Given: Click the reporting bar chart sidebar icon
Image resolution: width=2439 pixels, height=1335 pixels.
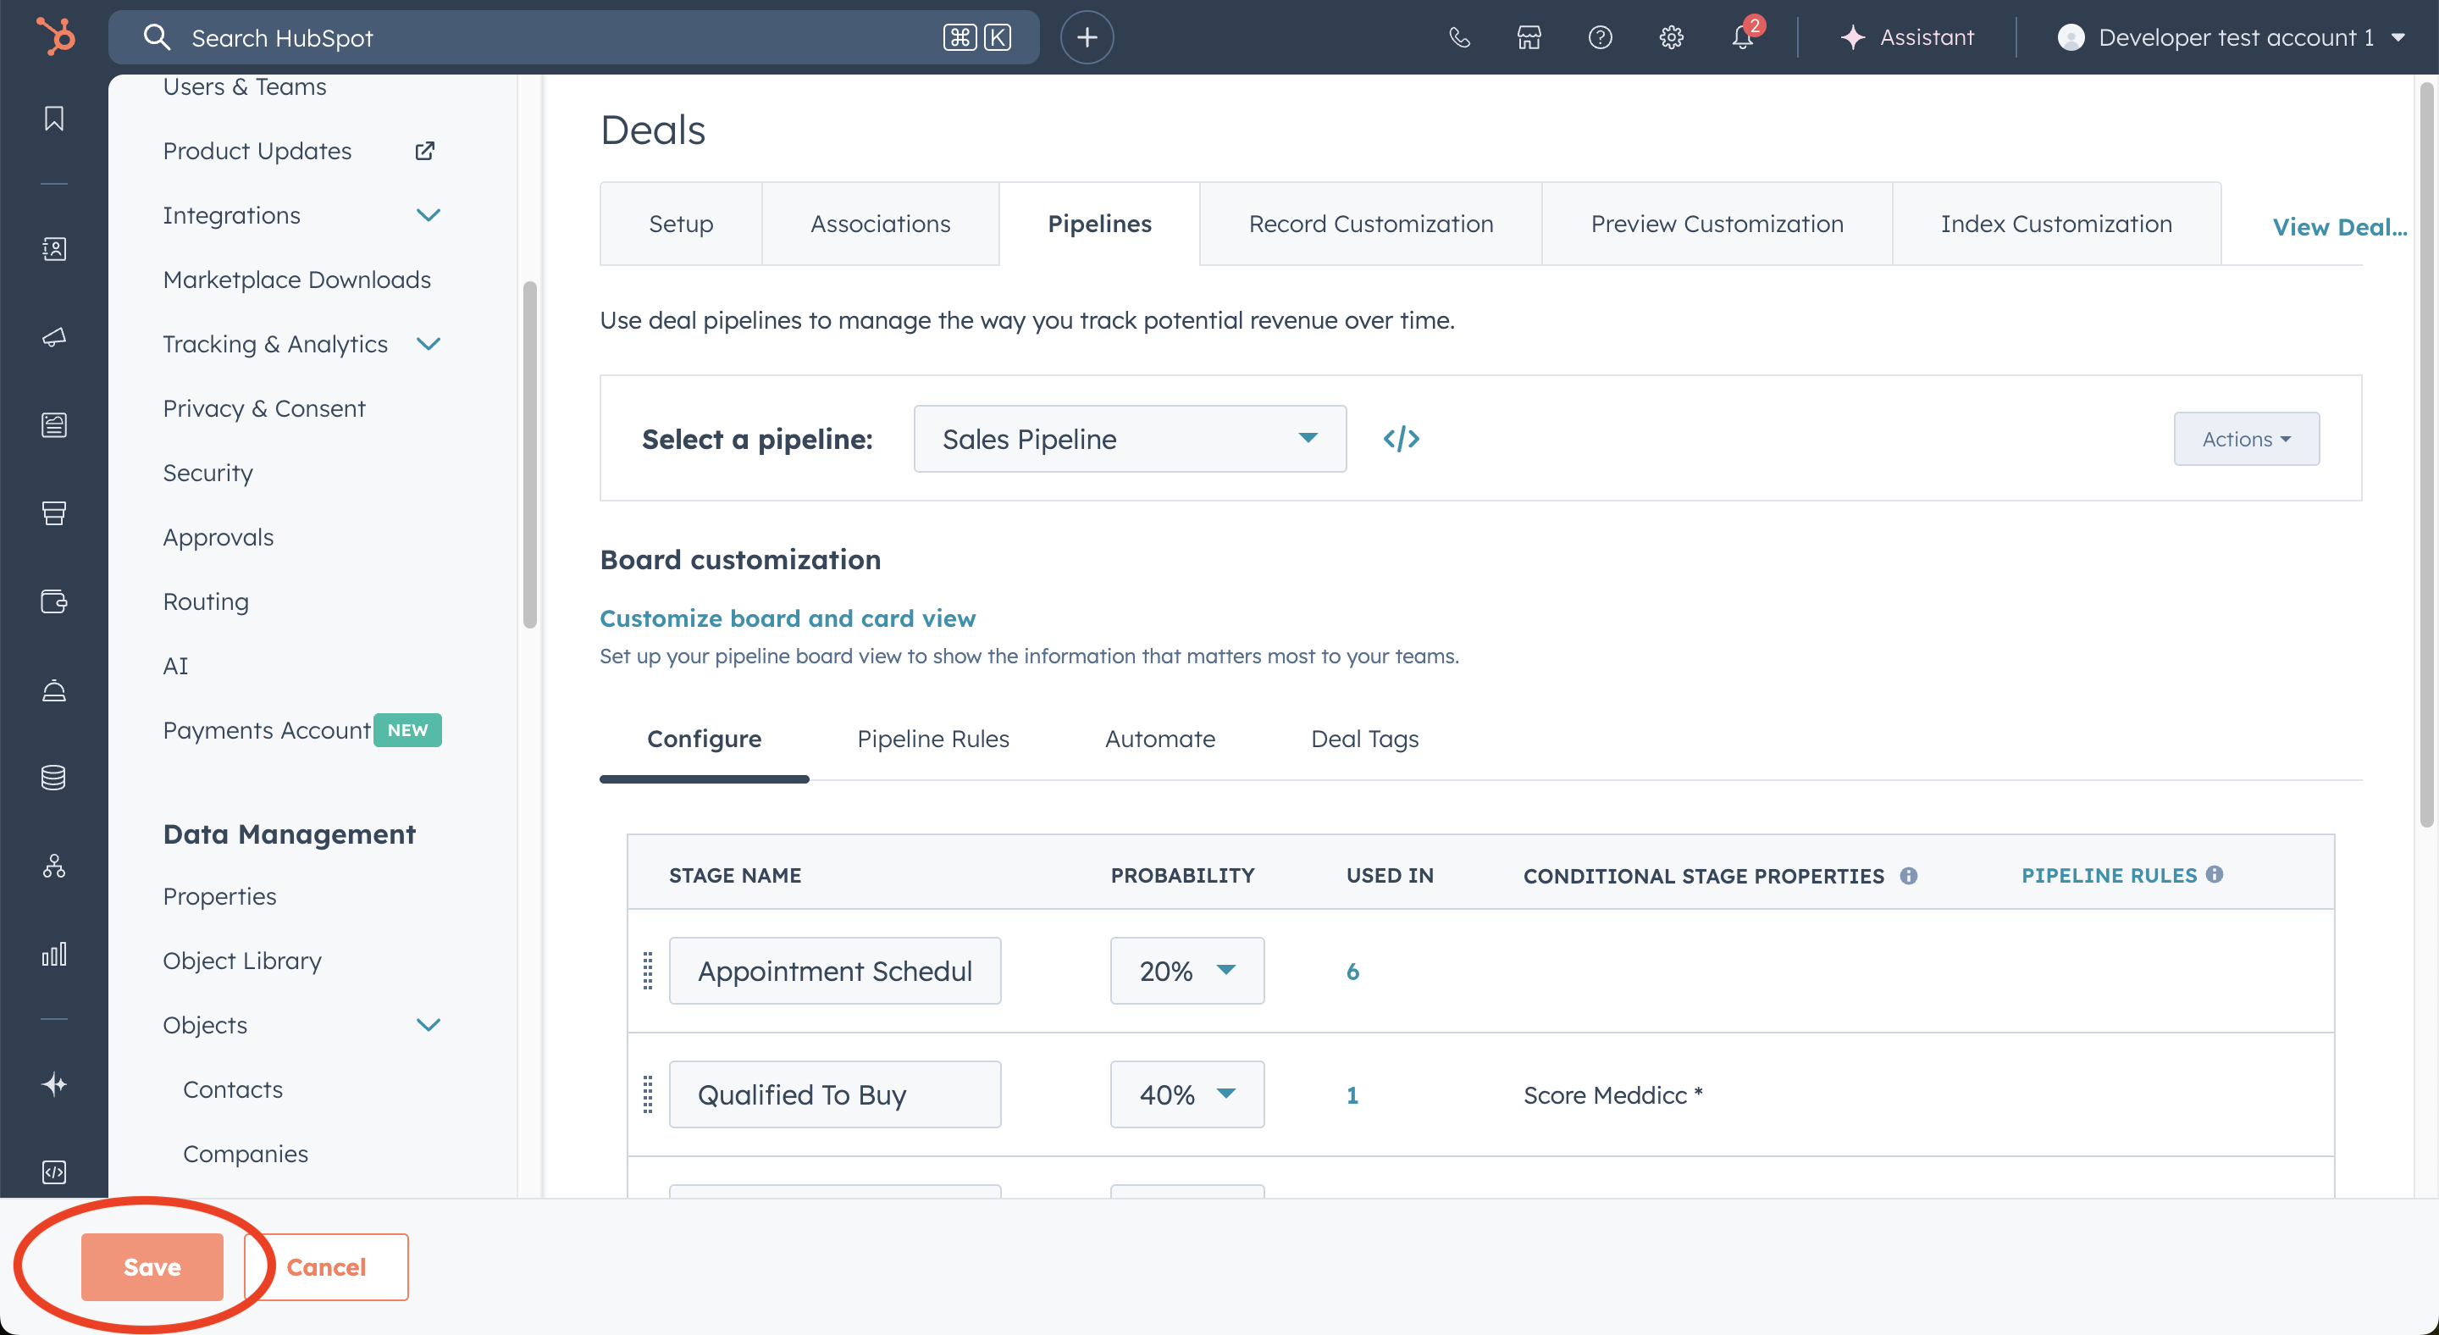Looking at the screenshot, I should [54, 954].
